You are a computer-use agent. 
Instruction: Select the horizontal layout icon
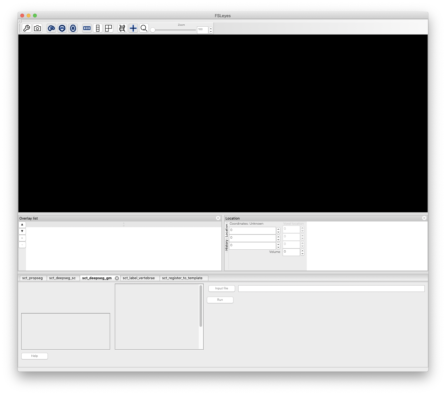[87, 28]
